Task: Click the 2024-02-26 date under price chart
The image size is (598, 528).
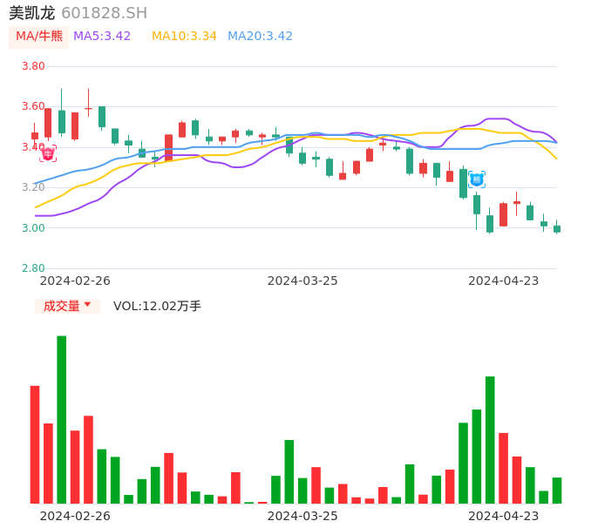Action: pyautogui.click(x=75, y=281)
